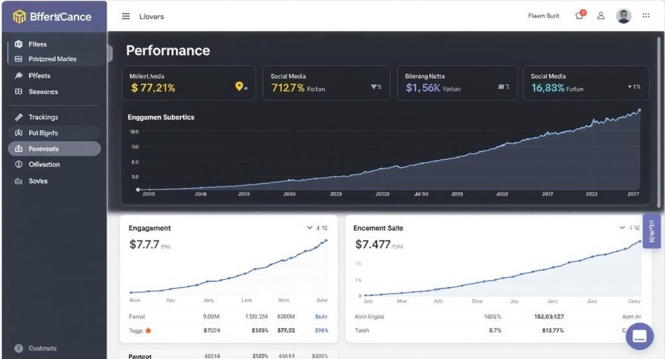Open the profile avatar photo in header

(623, 16)
